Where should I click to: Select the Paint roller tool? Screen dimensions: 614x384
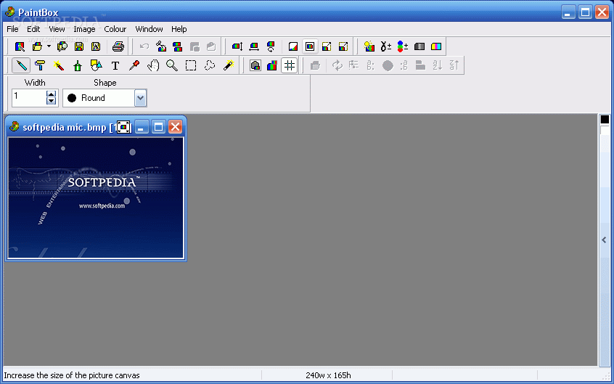[40, 65]
